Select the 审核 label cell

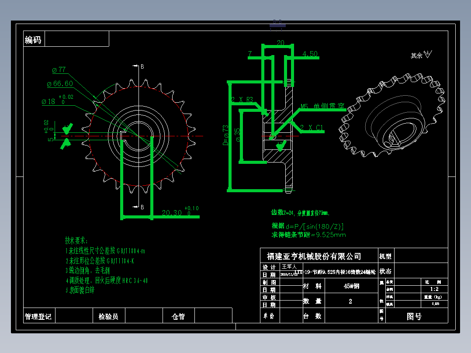(x=270, y=297)
